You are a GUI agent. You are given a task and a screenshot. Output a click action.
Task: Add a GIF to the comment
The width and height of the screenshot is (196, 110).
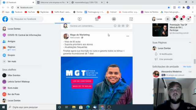pyautogui.click(x=123, y=26)
